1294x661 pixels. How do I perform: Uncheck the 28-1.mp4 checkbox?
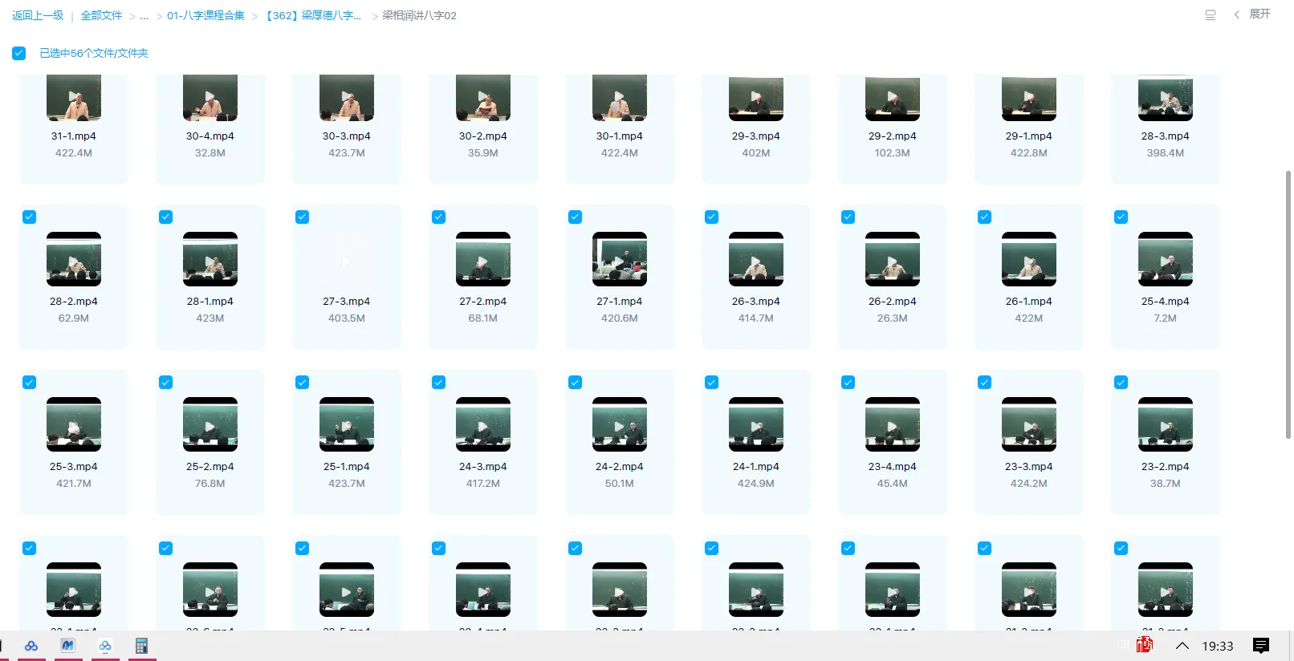pyautogui.click(x=166, y=217)
